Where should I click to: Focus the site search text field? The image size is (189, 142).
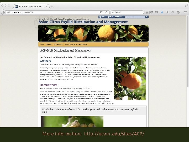(135, 17)
